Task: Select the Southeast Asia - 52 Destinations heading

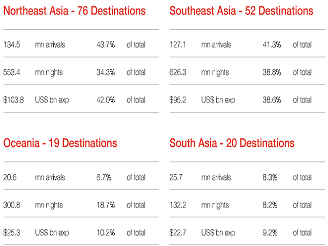Action: point(241,11)
